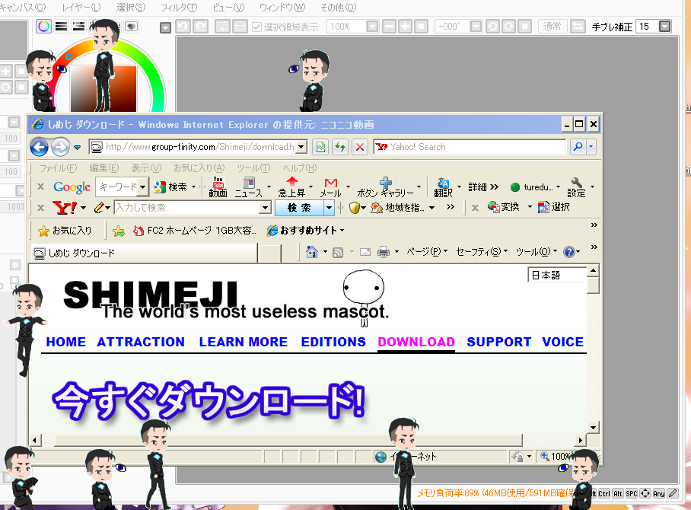Viewport: 691px width, 510px height.
Task: Click the green refresh page icon
Action: tap(340, 147)
